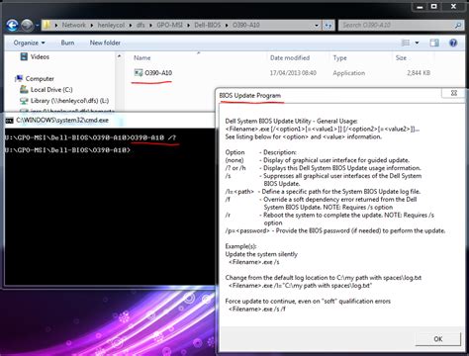The height and width of the screenshot is (356, 469).
Task: Click the /r reboot option line
Action: point(329,219)
